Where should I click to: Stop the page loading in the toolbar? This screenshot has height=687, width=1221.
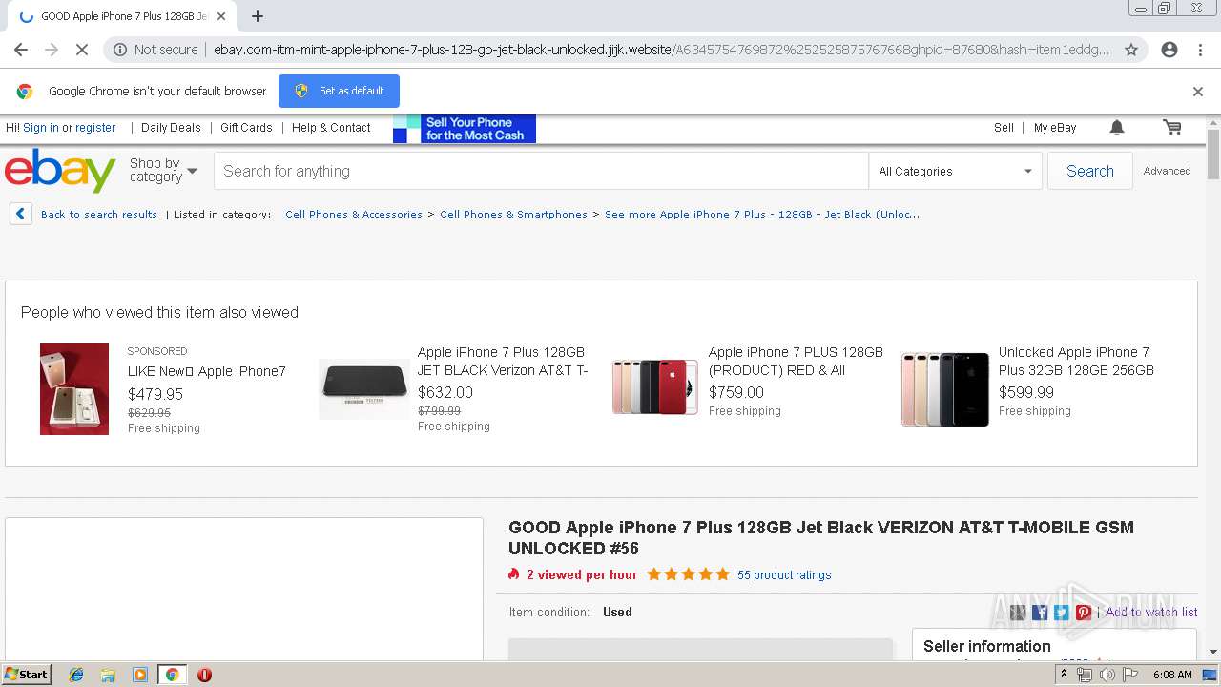click(81, 50)
